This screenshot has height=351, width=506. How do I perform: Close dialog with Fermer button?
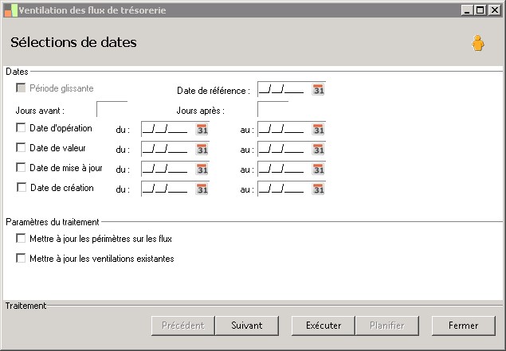click(x=463, y=326)
